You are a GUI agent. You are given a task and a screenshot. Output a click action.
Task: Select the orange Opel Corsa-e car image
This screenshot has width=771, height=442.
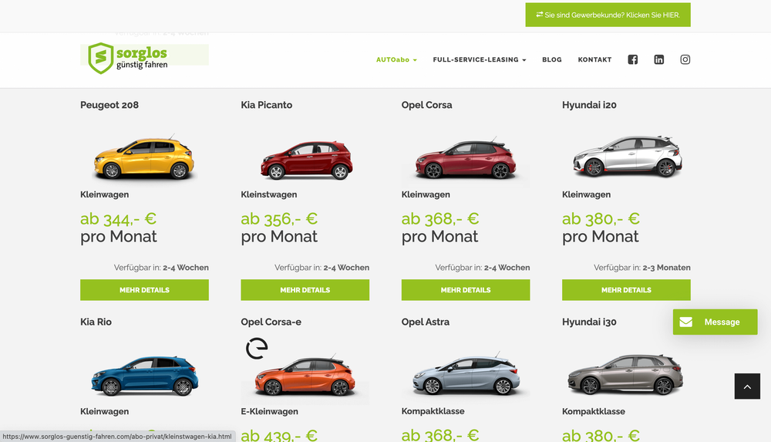tap(305, 375)
